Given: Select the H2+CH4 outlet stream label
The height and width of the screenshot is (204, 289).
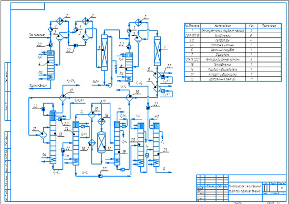Looking at the screenshot, I should (70, 80).
